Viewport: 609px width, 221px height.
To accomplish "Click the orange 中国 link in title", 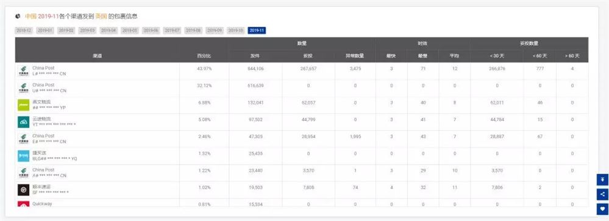I will [x=30, y=16].
